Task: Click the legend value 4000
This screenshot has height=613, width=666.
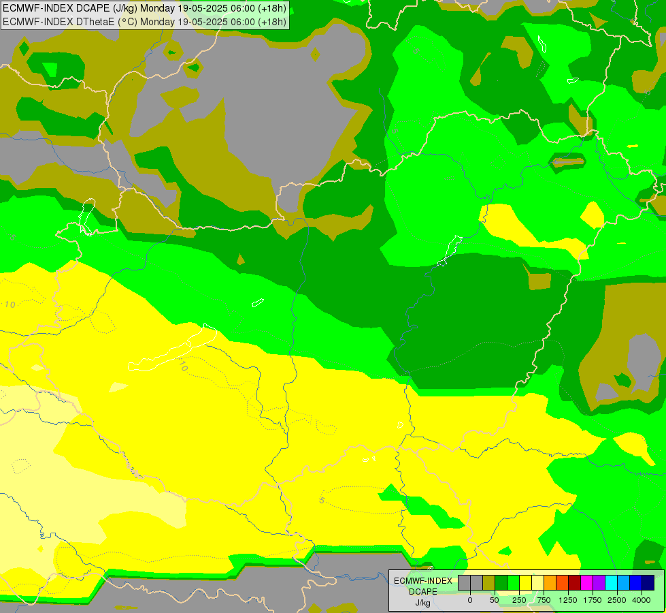Action: 642,600
